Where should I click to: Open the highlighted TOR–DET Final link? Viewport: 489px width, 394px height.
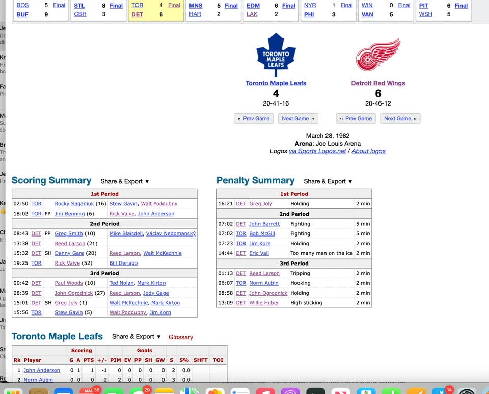tap(174, 5)
